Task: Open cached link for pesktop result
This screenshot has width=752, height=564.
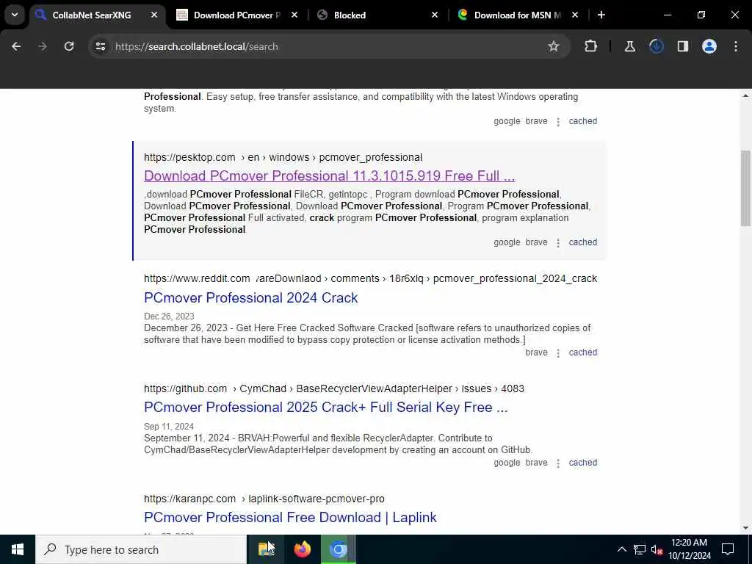Action: click(x=582, y=242)
